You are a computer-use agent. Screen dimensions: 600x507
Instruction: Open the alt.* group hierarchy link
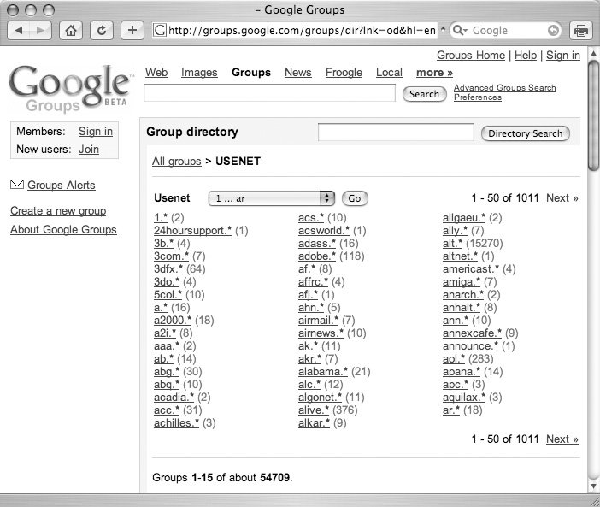[453, 244]
